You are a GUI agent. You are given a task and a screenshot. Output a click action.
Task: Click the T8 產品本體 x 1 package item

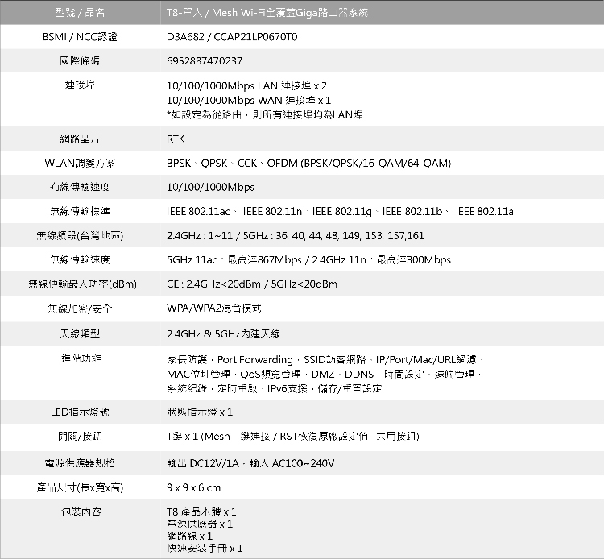201,511
